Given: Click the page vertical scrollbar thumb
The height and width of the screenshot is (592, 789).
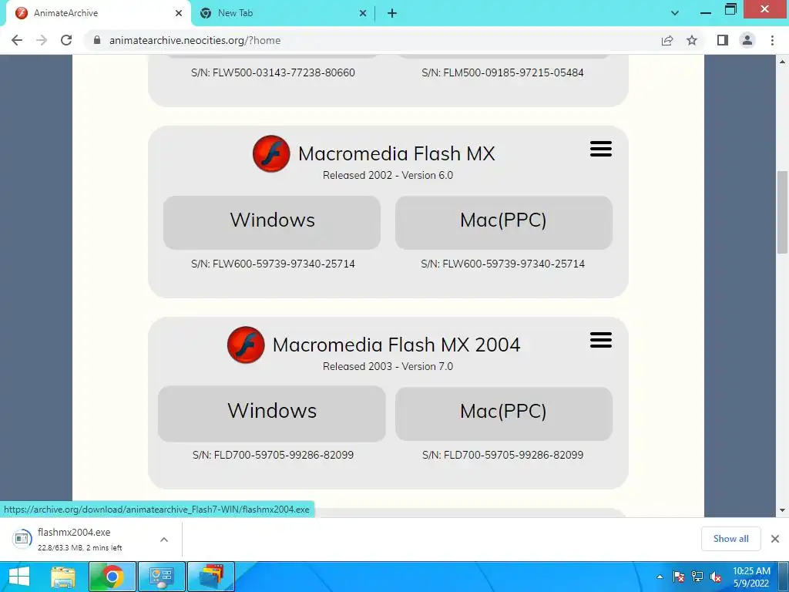Looking at the screenshot, I should point(783,213).
